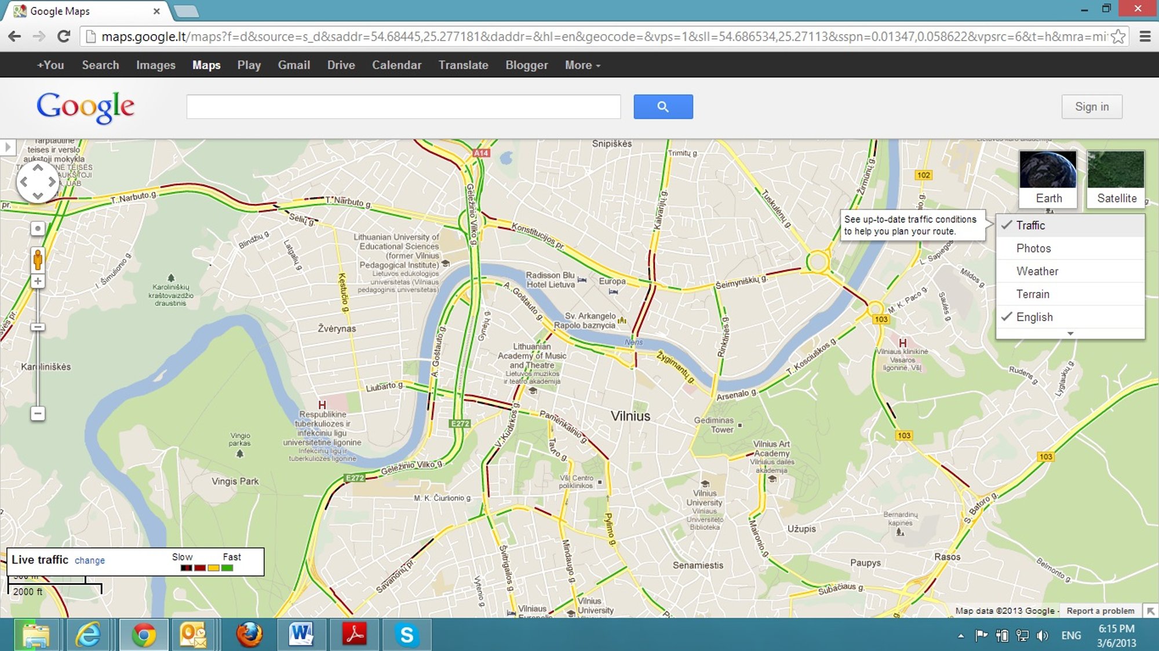Open Translate in the Google bar
The height and width of the screenshot is (651, 1159).
[x=463, y=65]
